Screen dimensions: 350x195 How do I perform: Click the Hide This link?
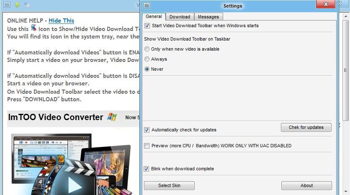[x=62, y=21]
